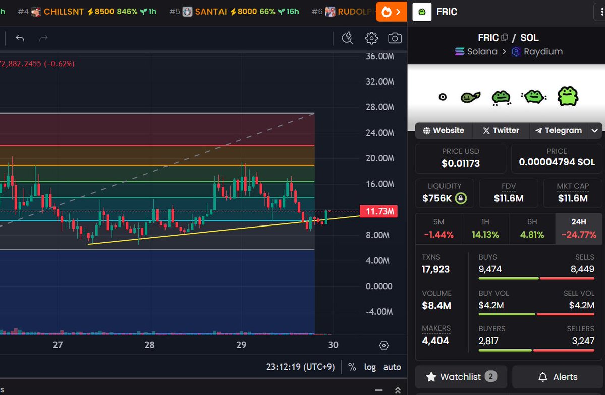
Task: Select the 6H timeframe stats tab
Action: 532,229
